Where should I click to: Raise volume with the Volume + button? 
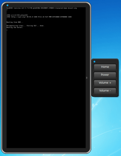tap(105, 83)
